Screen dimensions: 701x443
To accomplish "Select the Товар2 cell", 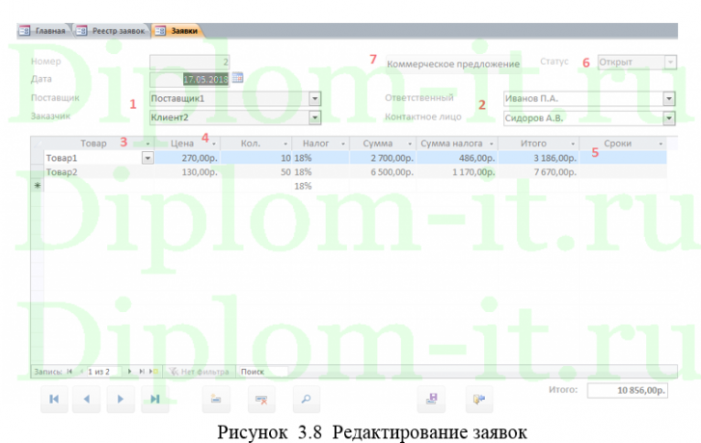I will [99, 172].
